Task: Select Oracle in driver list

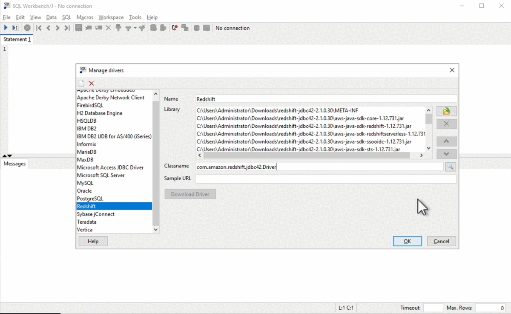Action: pos(114,191)
